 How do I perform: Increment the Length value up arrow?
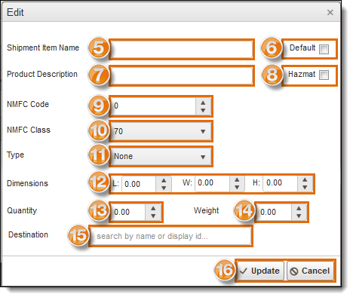(x=164, y=180)
